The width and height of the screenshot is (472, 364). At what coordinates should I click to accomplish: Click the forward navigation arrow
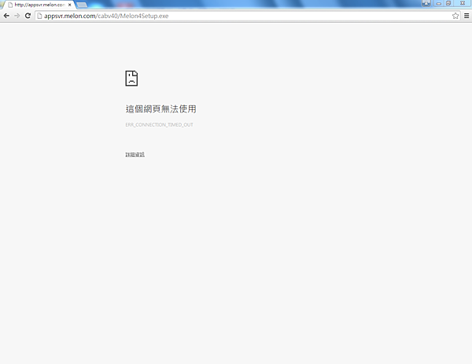17,16
